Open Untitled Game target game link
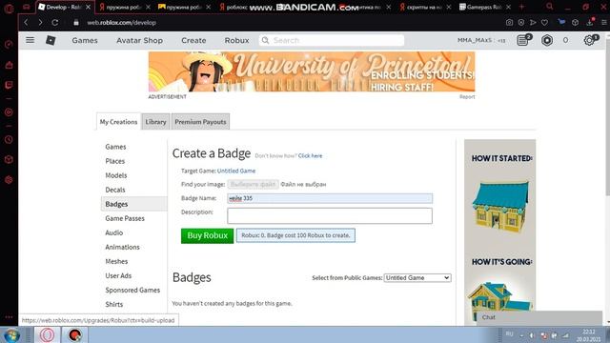Image resolution: width=610 pixels, height=343 pixels. coord(236,171)
